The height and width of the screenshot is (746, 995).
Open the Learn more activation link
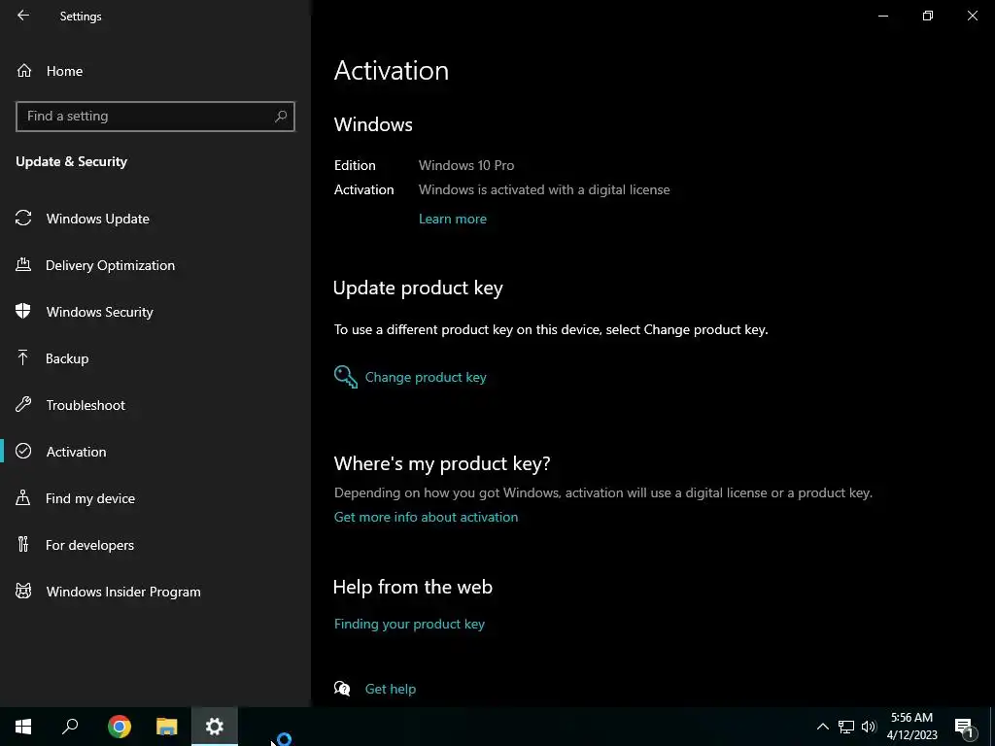point(453,219)
